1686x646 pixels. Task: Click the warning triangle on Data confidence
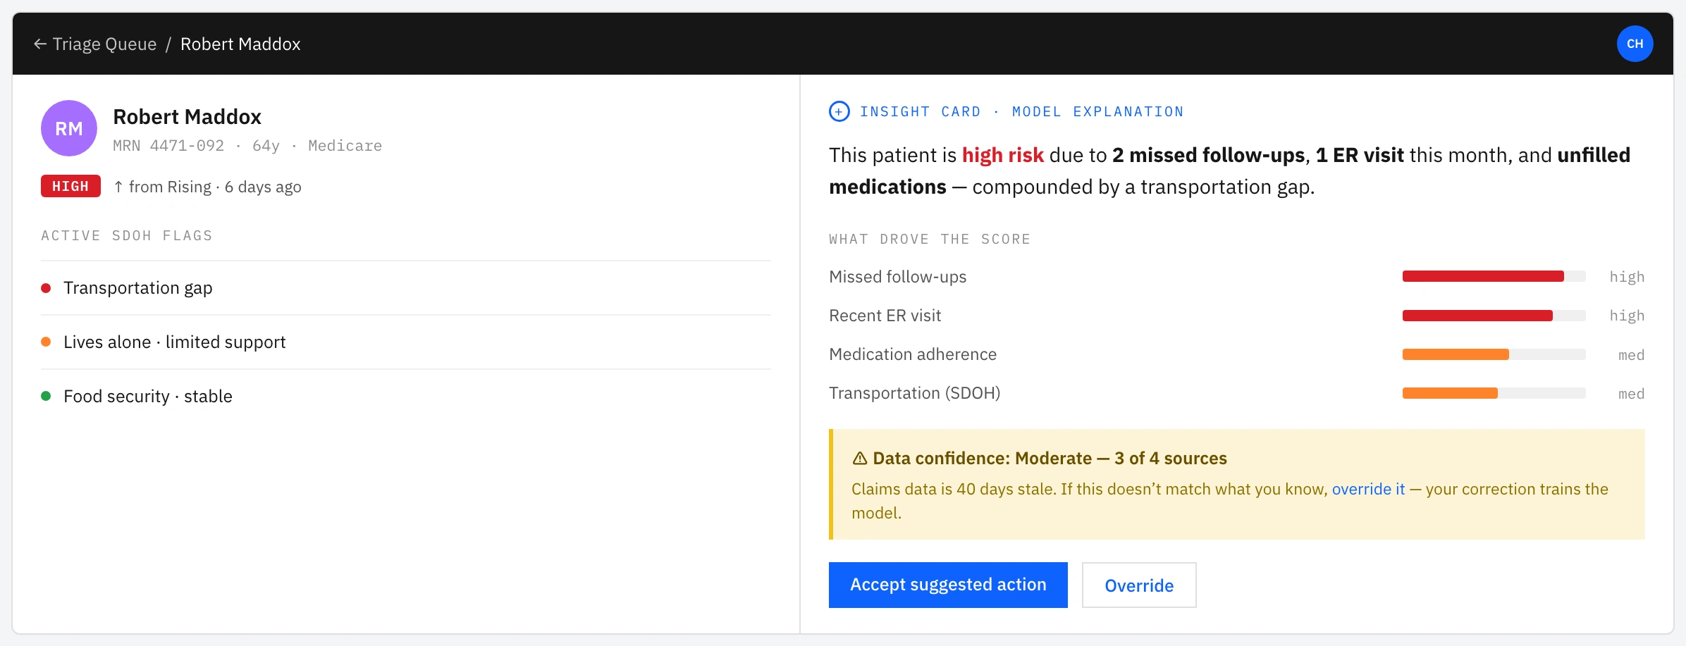pyautogui.click(x=859, y=459)
